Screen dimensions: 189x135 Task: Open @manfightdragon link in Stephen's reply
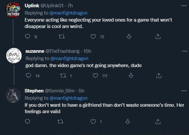(69, 98)
